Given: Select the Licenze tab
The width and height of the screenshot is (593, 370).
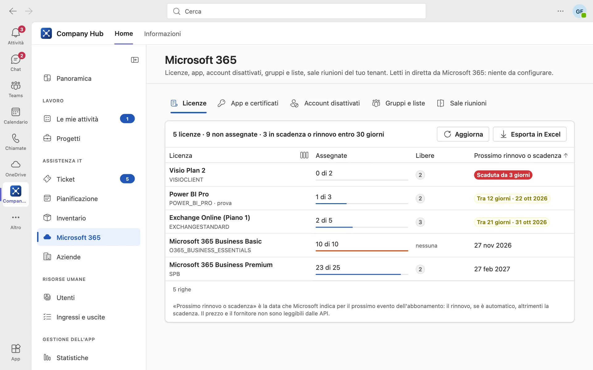Looking at the screenshot, I should click(188, 103).
